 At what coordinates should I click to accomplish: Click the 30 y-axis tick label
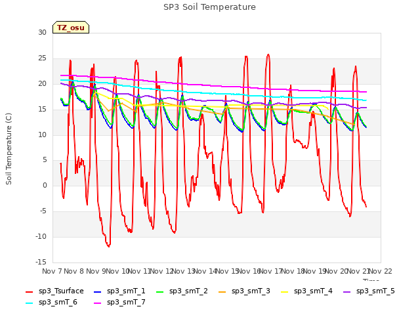pos(42,33)
